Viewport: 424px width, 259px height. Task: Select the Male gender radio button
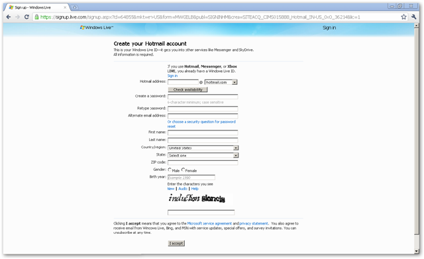point(170,170)
